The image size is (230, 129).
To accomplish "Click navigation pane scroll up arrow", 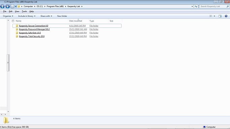I will tap(8, 20).
